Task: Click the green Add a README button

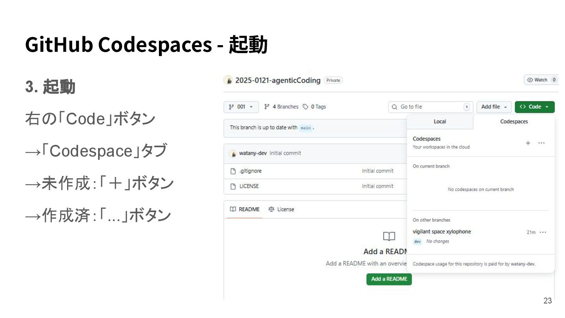Action: click(389, 279)
